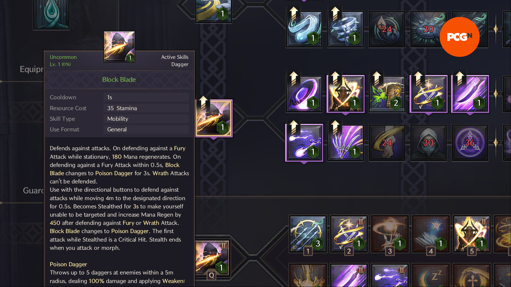This screenshot has height=287, width=511.
Task: Choose the purple vortex ring skill
Action: click(x=304, y=94)
